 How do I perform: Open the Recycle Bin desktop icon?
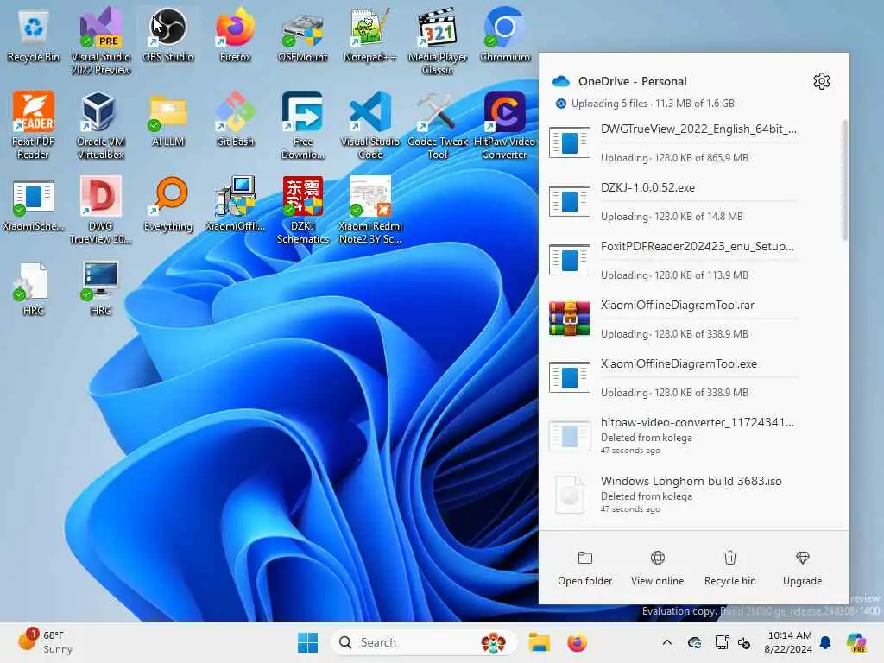pyautogui.click(x=34, y=35)
